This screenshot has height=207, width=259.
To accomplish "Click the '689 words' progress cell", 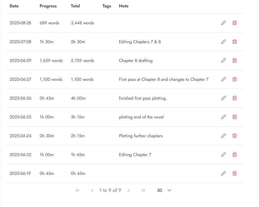I will [49, 23].
